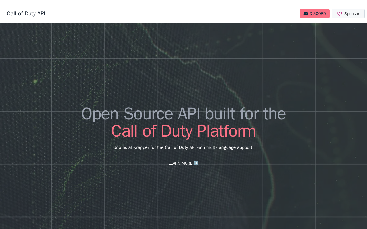Click the Discord logo icon

point(306,14)
